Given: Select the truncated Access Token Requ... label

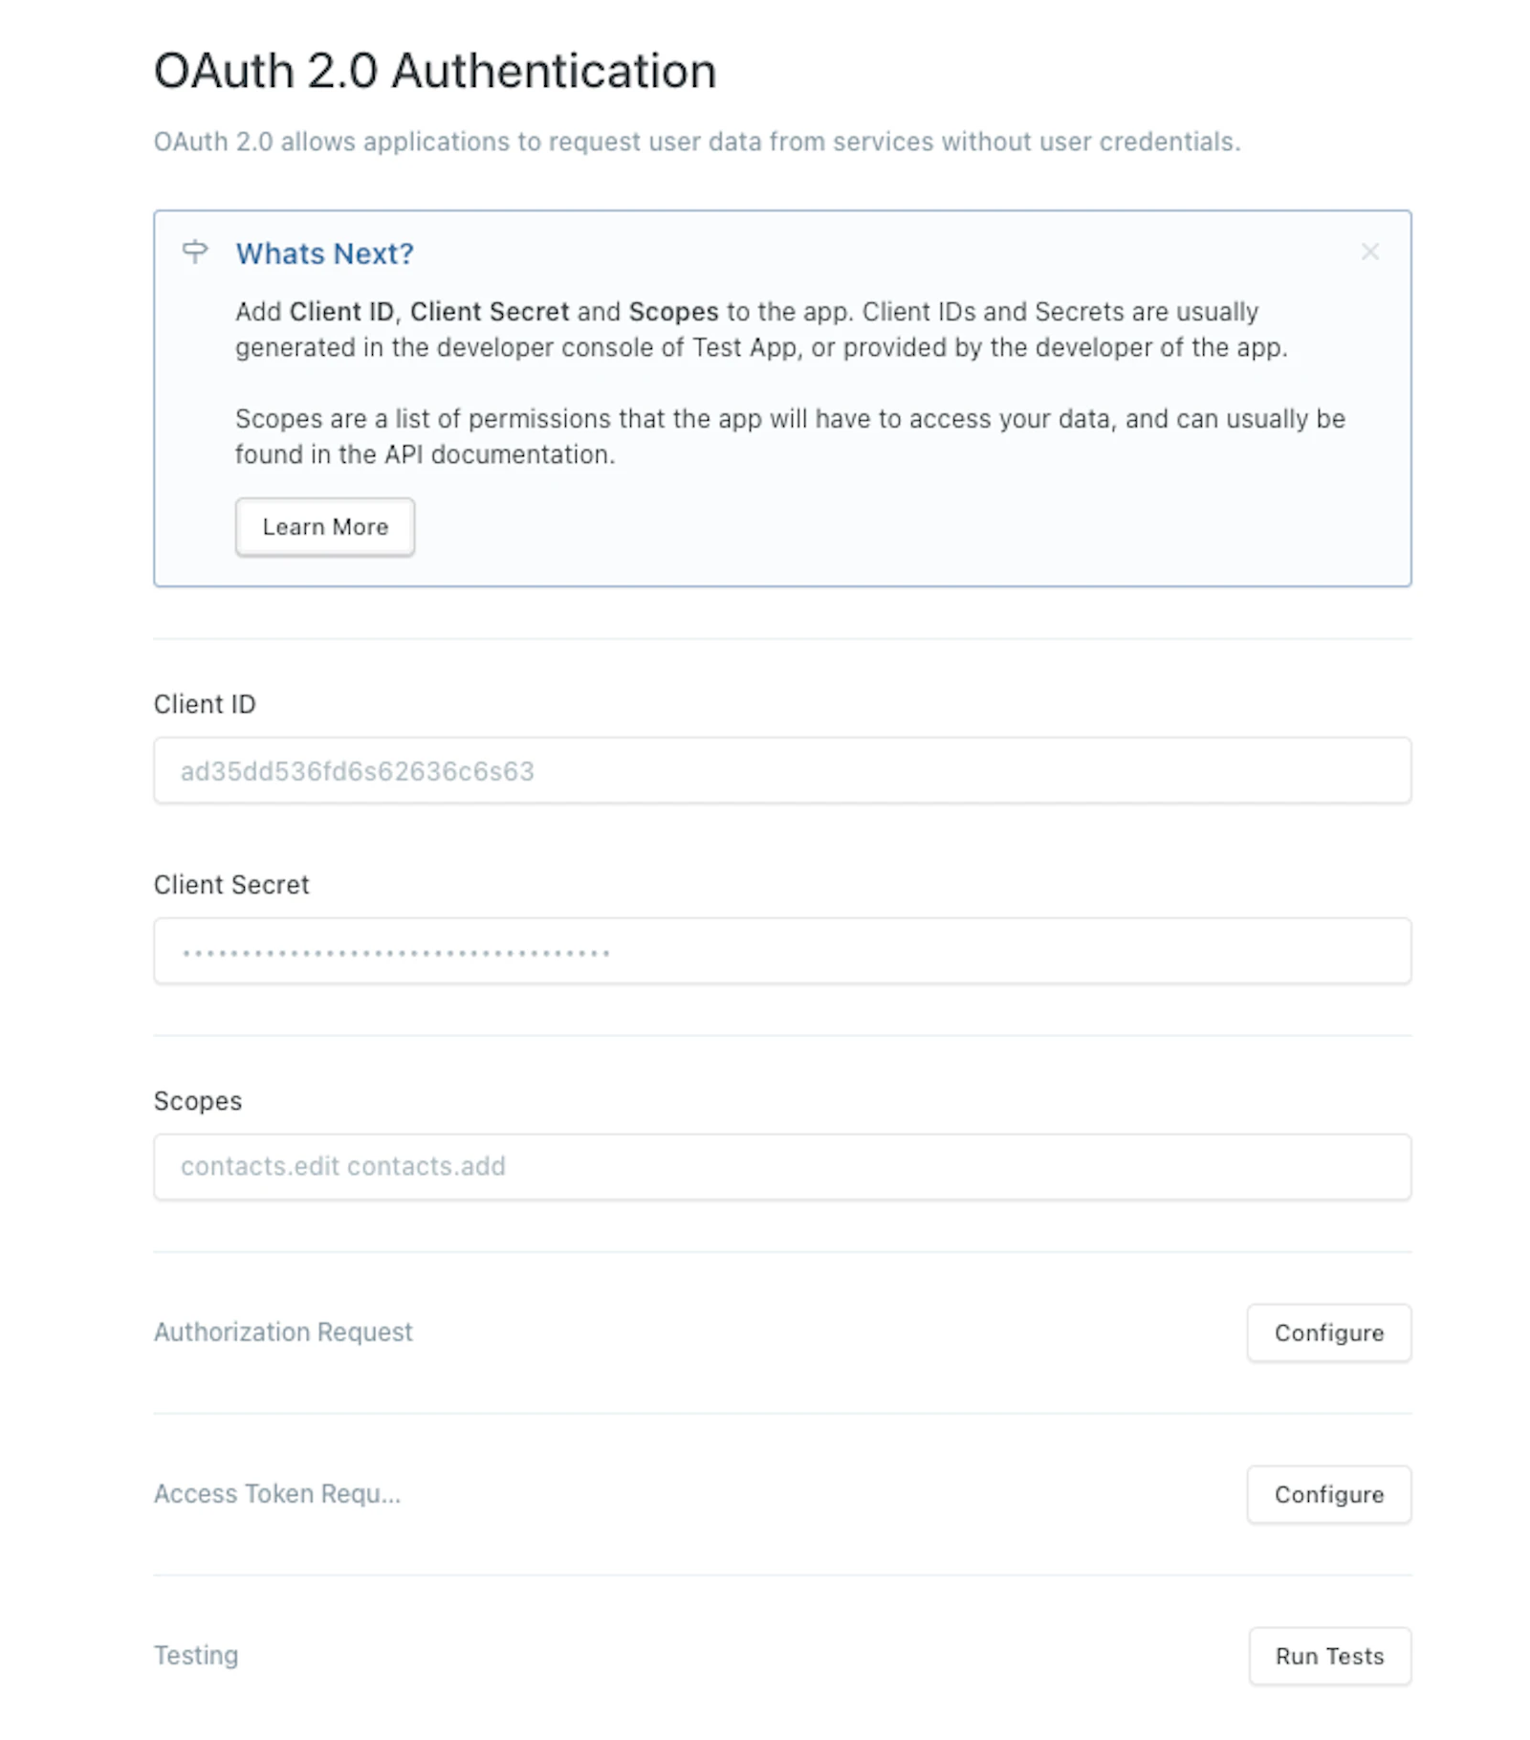Looking at the screenshot, I should (x=277, y=1493).
